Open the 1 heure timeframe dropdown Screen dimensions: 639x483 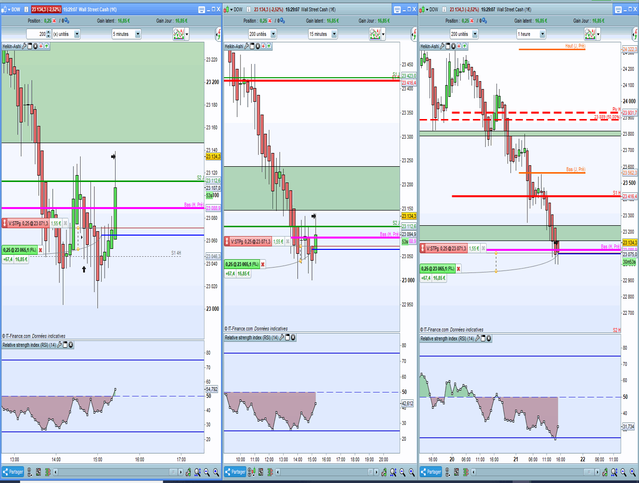coord(543,34)
